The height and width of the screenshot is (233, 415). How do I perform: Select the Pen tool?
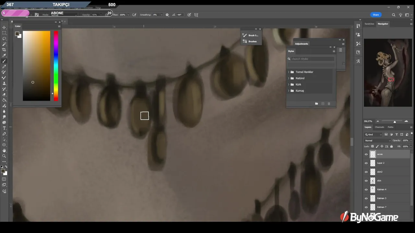point(4,134)
